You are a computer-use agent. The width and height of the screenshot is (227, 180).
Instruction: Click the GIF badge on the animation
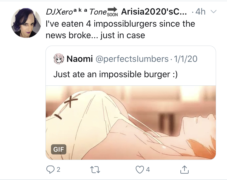click(x=59, y=149)
